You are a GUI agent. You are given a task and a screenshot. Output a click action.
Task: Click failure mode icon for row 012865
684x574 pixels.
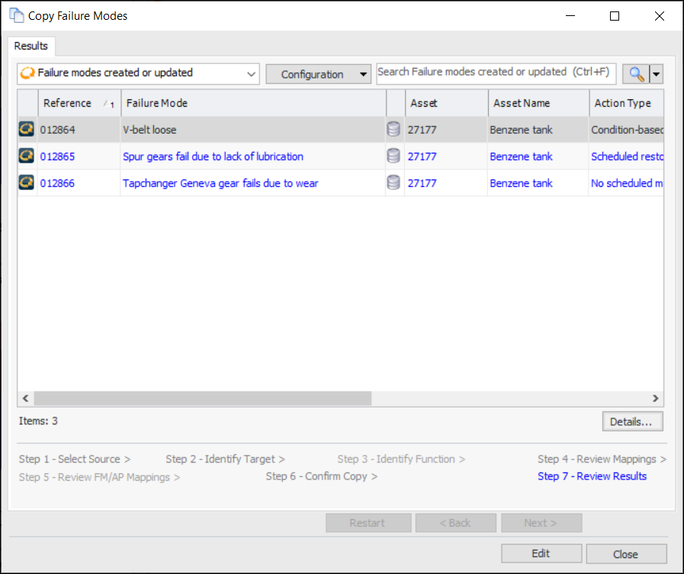[27, 156]
